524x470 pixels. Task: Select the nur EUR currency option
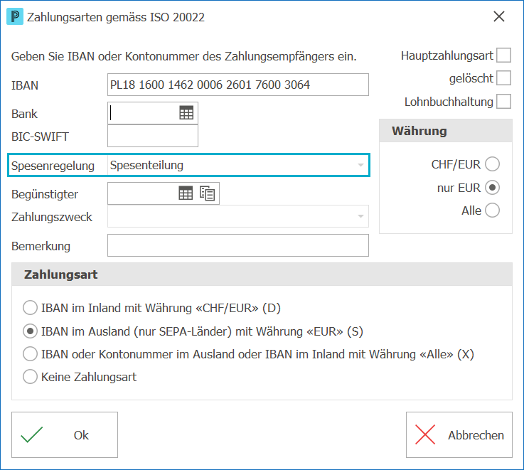point(492,188)
